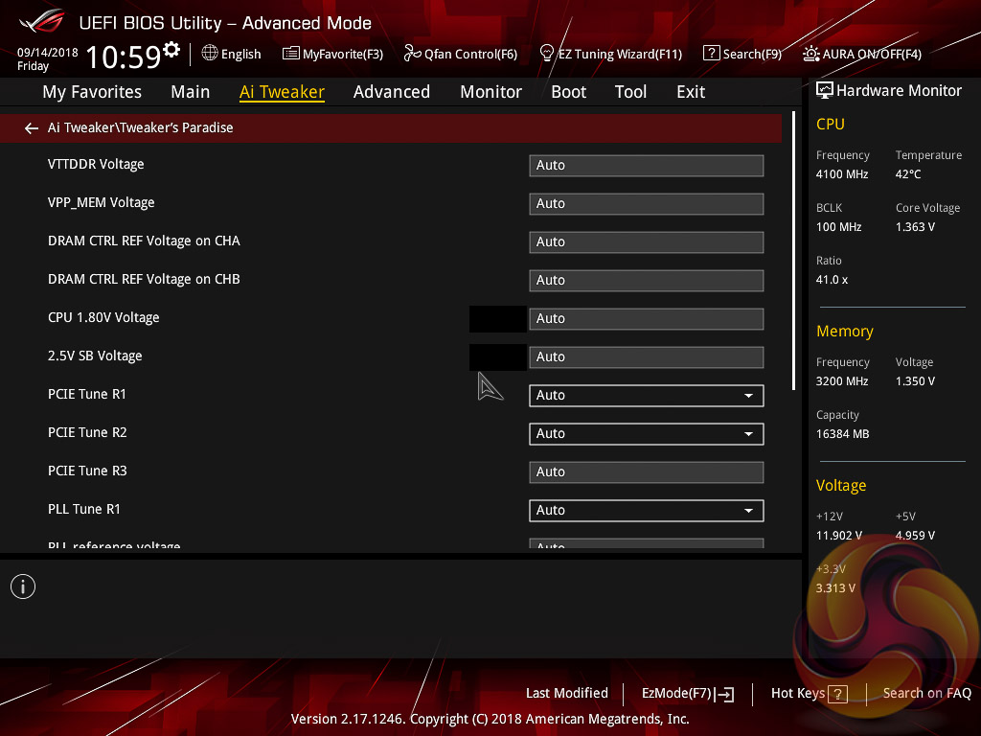Open the Qfan Control fan icon
981x736 pixels.
coord(412,54)
